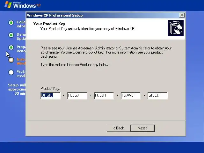
Task: Focus the product key field containing FGEJH
Action: [x=104, y=96]
